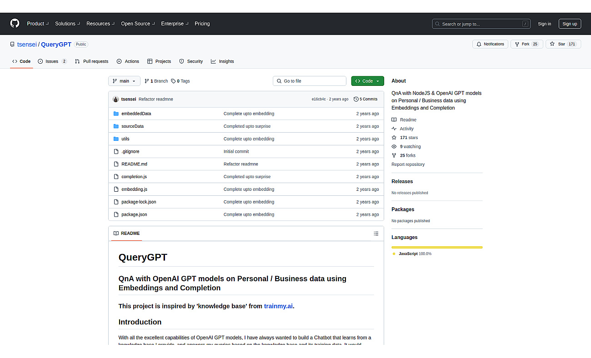The height and width of the screenshot is (358, 591).
Task: Expand the Enterprise menu
Action: [x=175, y=24]
